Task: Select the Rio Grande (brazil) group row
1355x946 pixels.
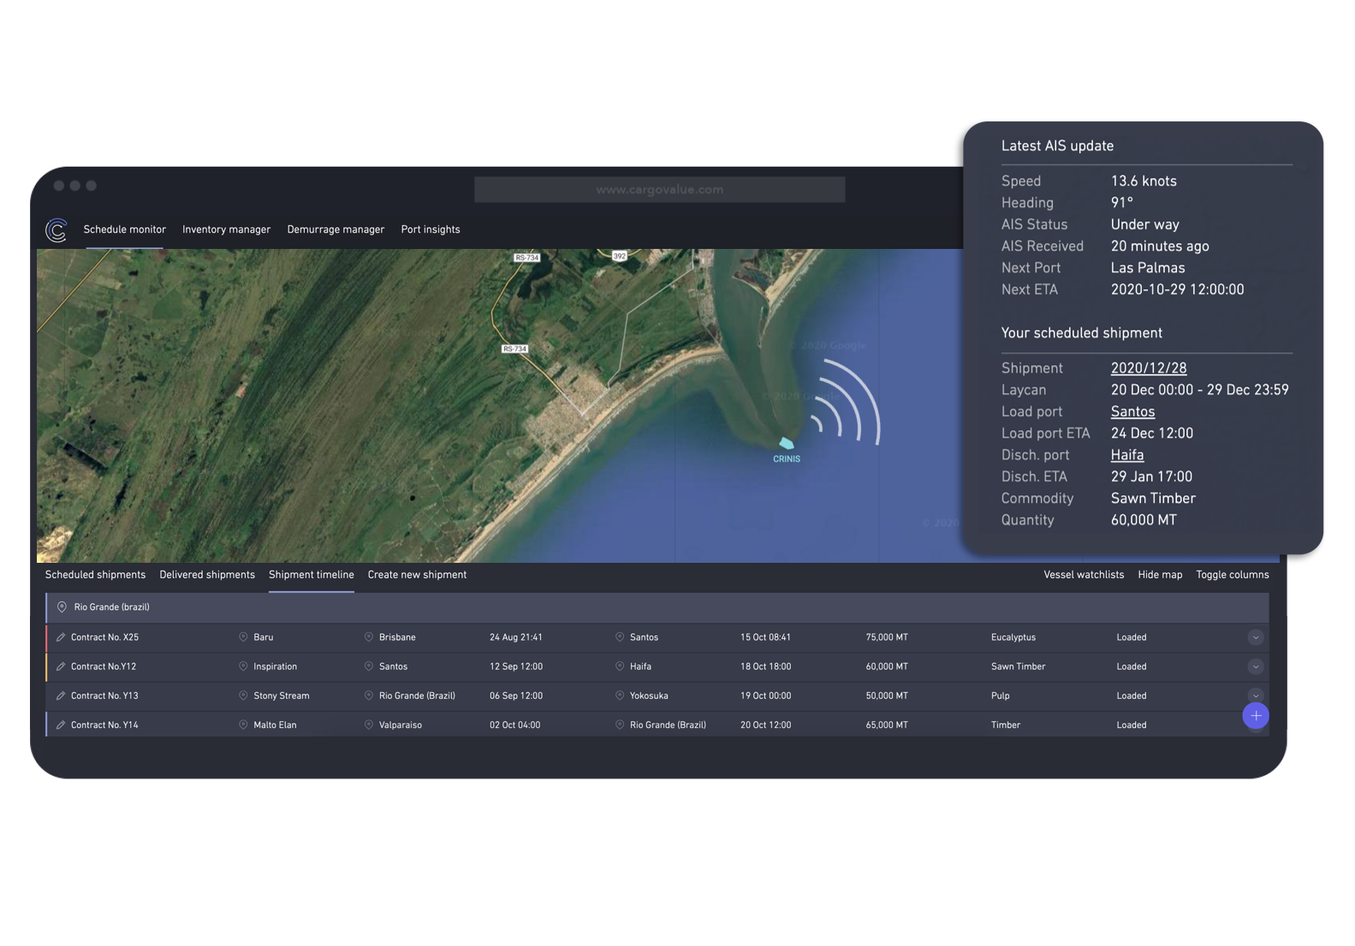Action: 657,607
